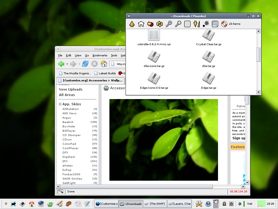Open The Mozilla Organiz... bookmark
The width and height of the screenshot is (278, 209).
[75, 73]
